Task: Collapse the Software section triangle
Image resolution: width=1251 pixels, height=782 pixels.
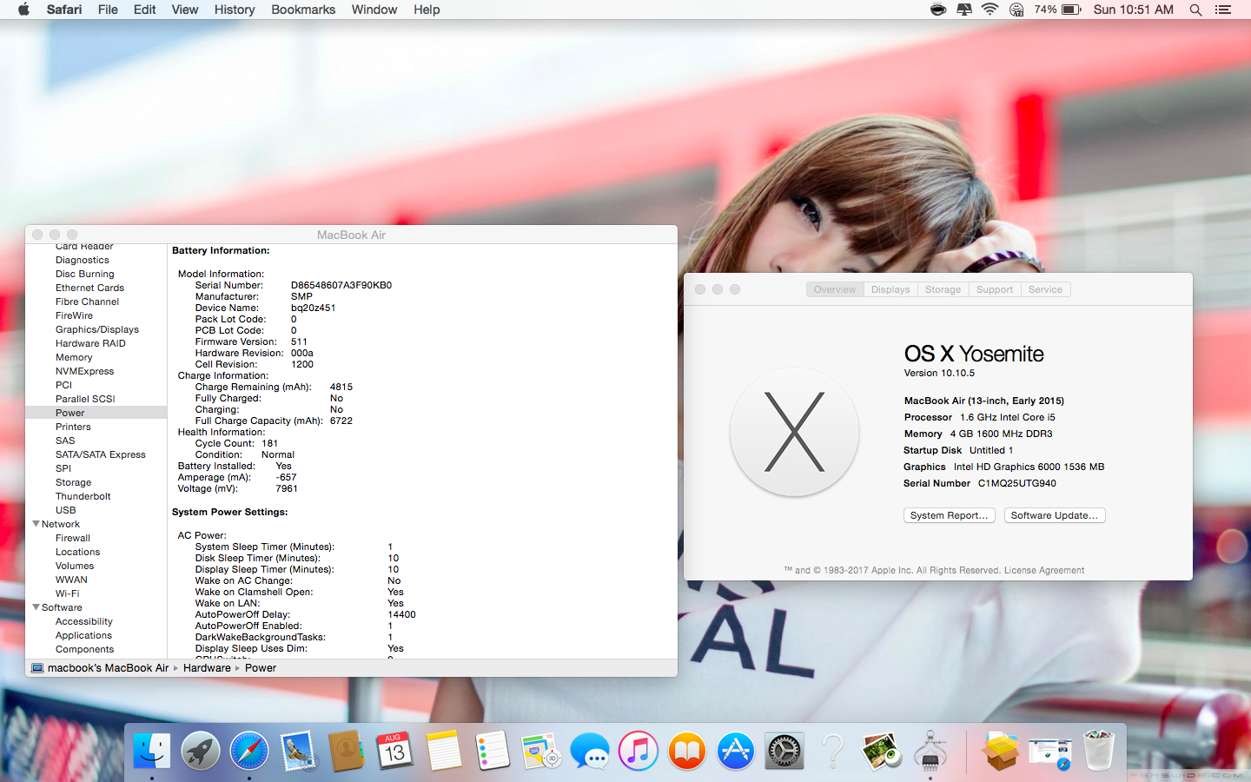Action: 36,607
